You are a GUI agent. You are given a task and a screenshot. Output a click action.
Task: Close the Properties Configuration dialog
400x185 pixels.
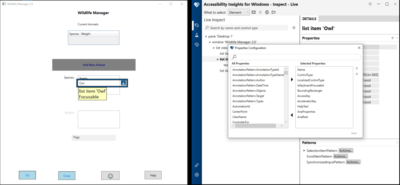tap(359, 48)
